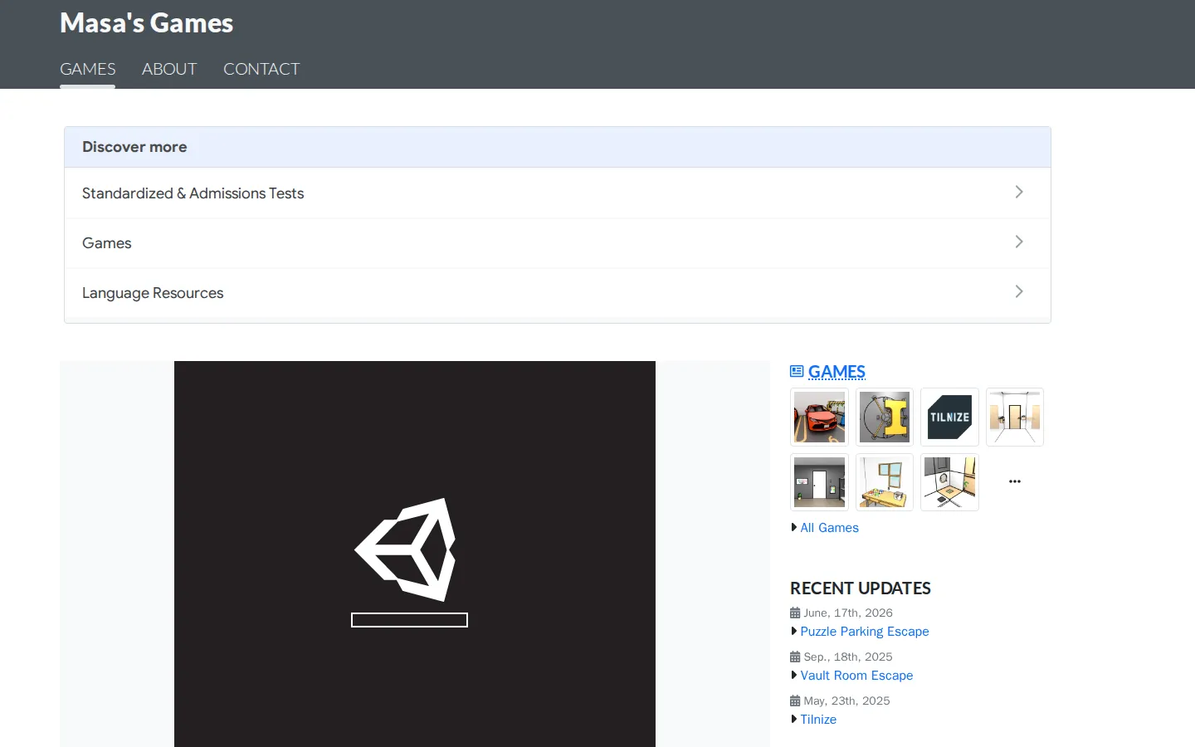Open the ABOUT navigation tab
The height and width of the screenshot is (747, 1195).
point(169,69)
